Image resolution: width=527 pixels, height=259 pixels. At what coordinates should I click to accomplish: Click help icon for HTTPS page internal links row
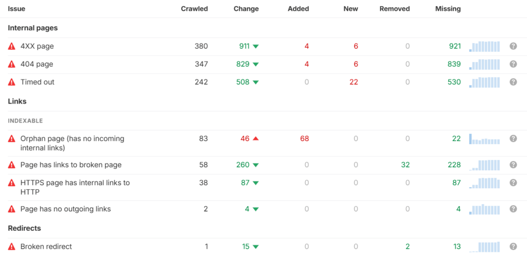click(x=513, y=183)
